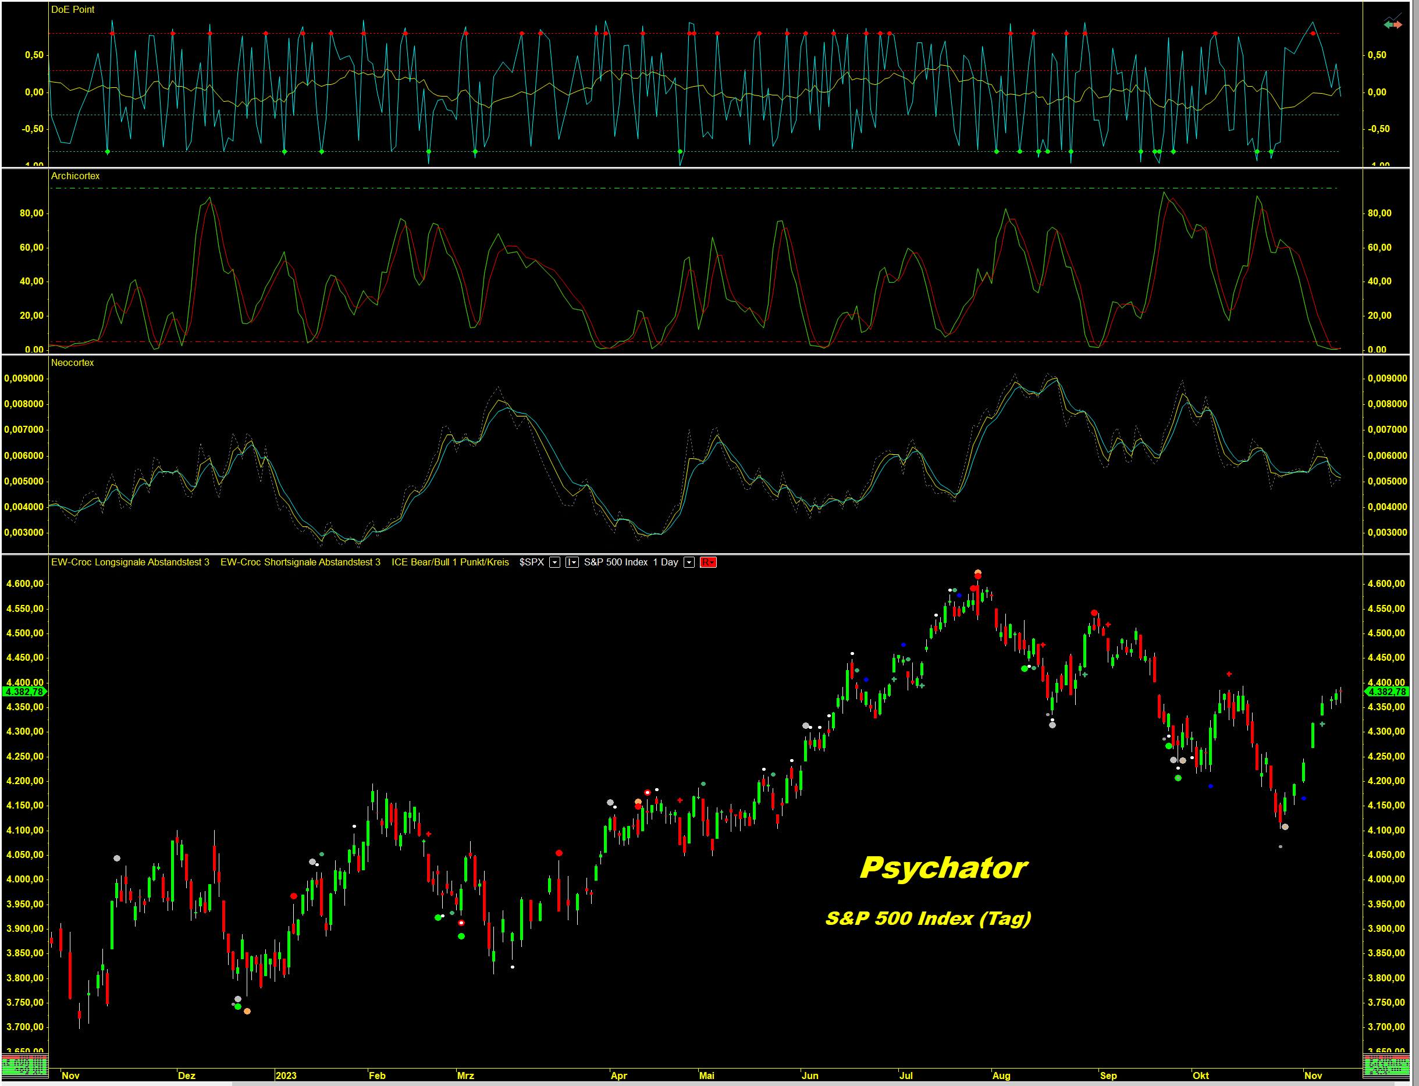
Task: Click the red cross marker above October candles
Action: pyautogui.click(x=1229, y=674)
